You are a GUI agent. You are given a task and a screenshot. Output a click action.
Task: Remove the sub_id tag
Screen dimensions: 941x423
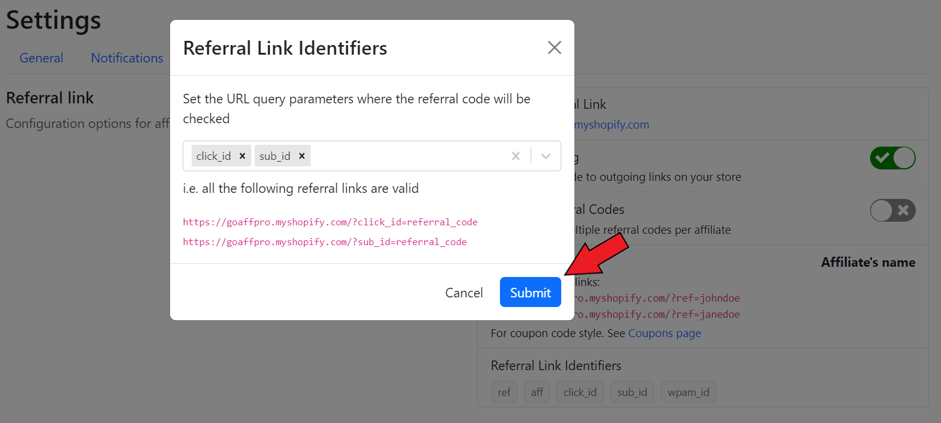coord(302,156)
